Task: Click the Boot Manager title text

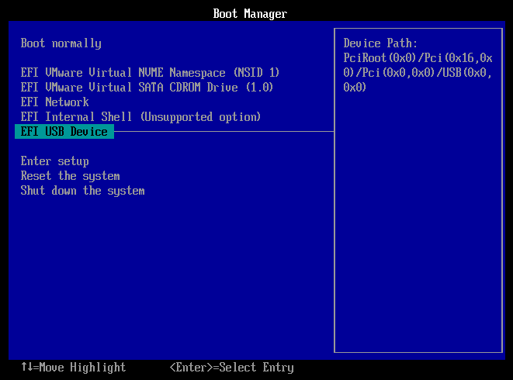Action: point(250,14)
